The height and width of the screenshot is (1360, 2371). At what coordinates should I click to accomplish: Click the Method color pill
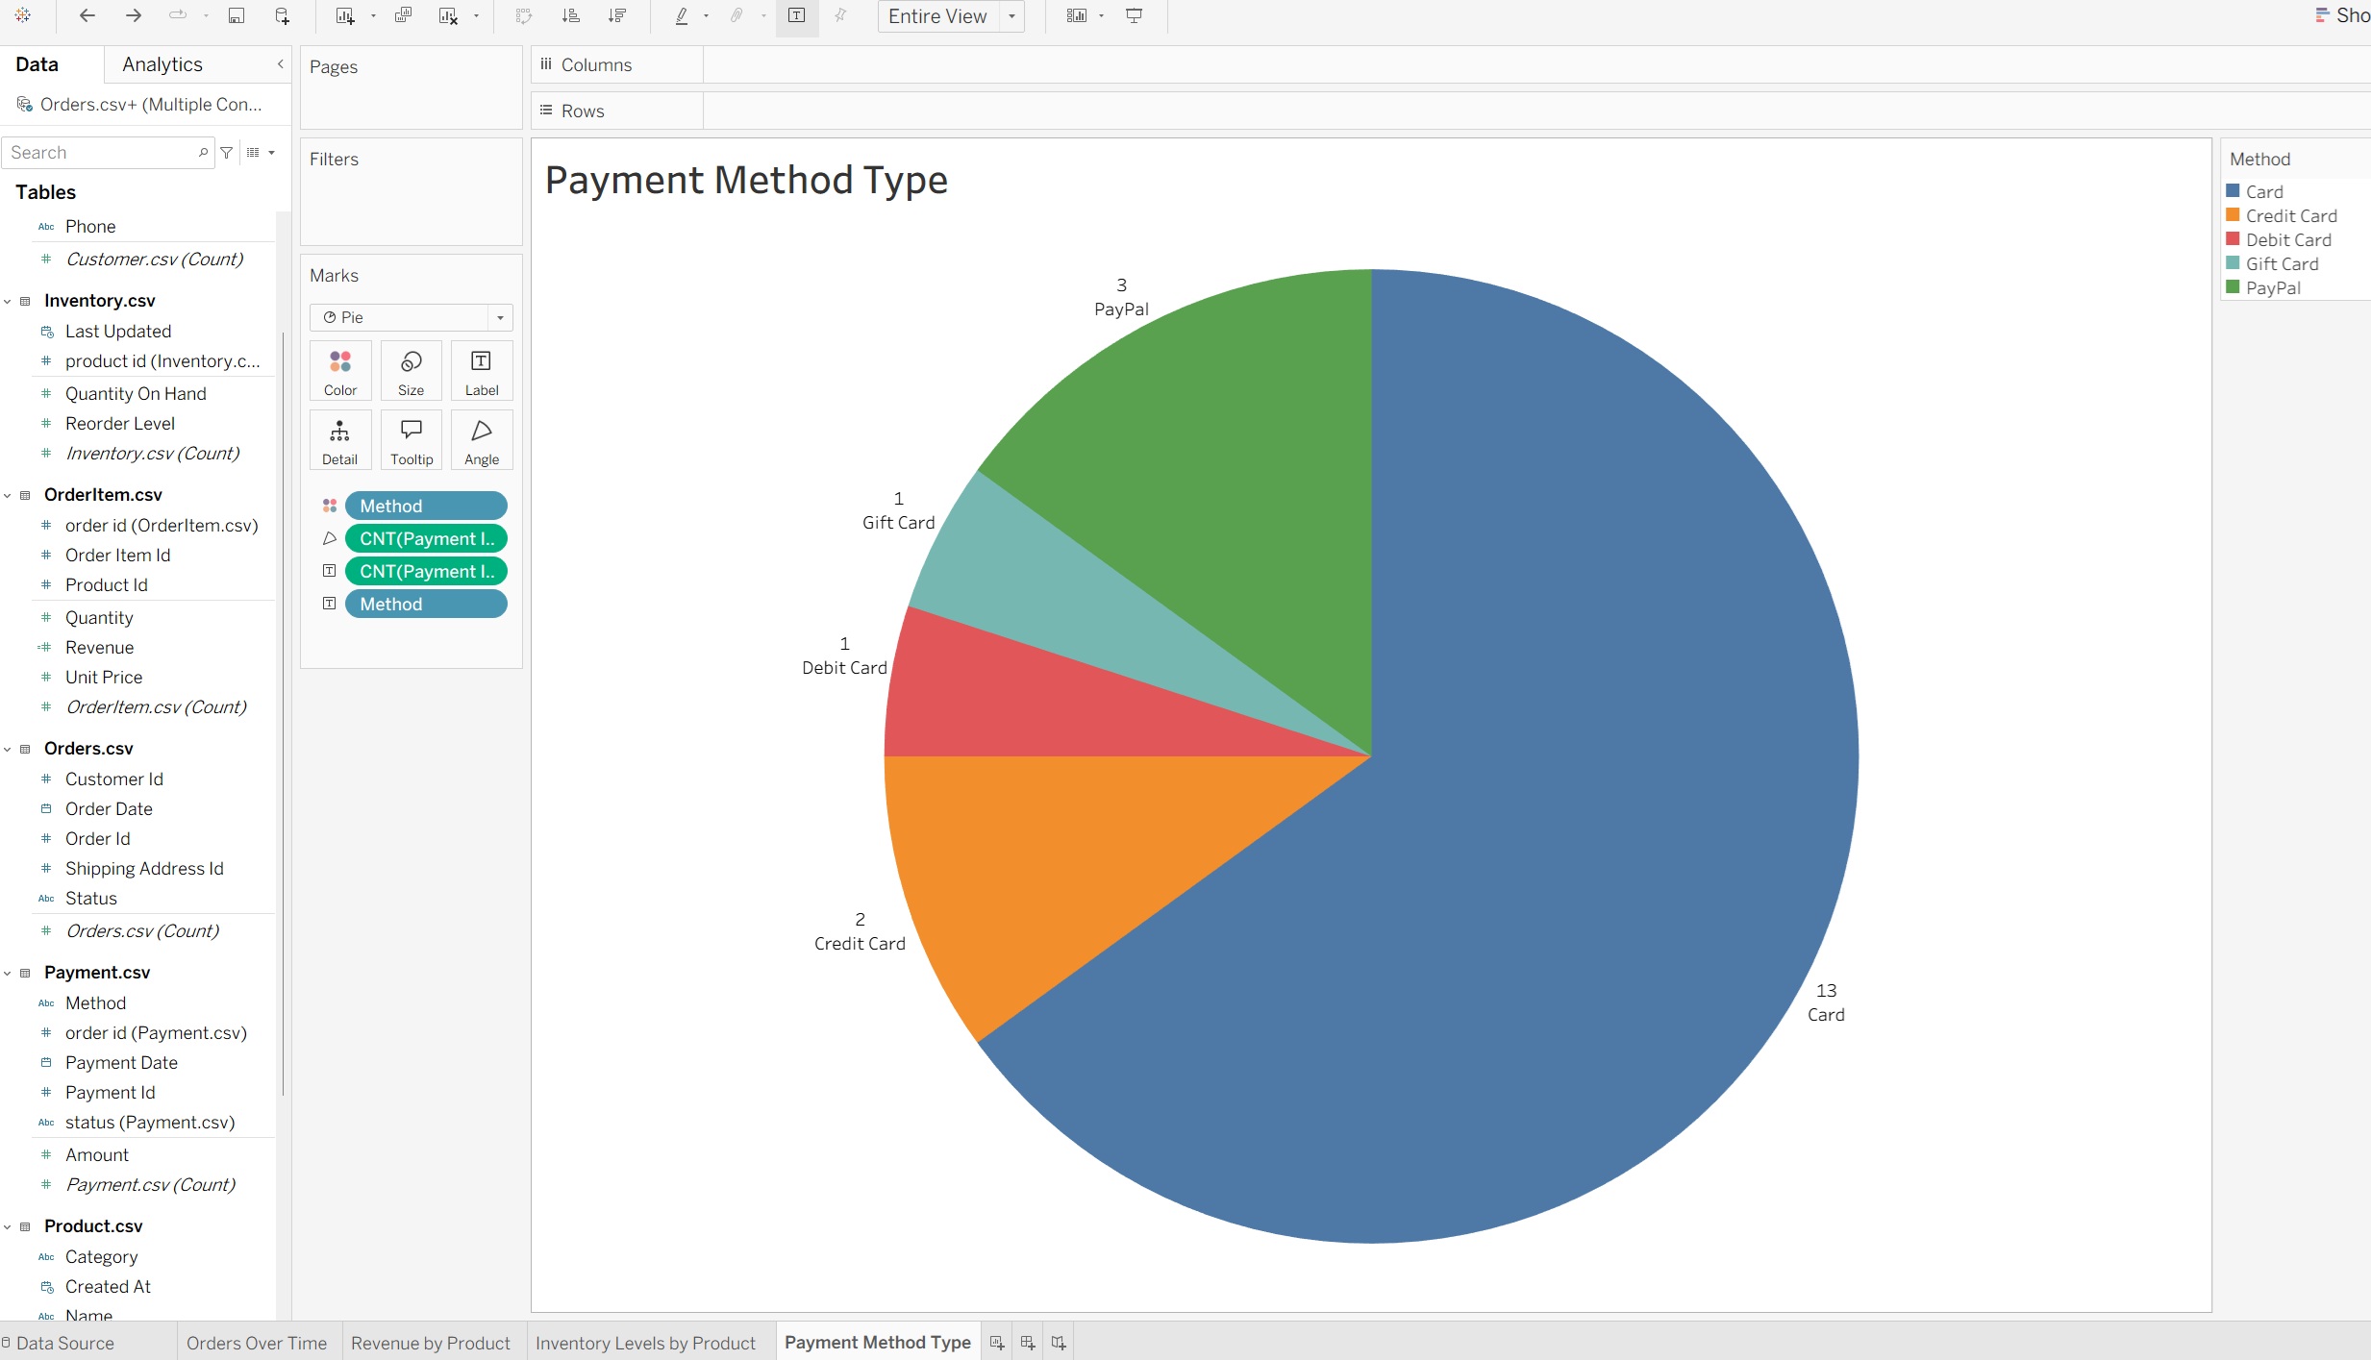(425, 507)
